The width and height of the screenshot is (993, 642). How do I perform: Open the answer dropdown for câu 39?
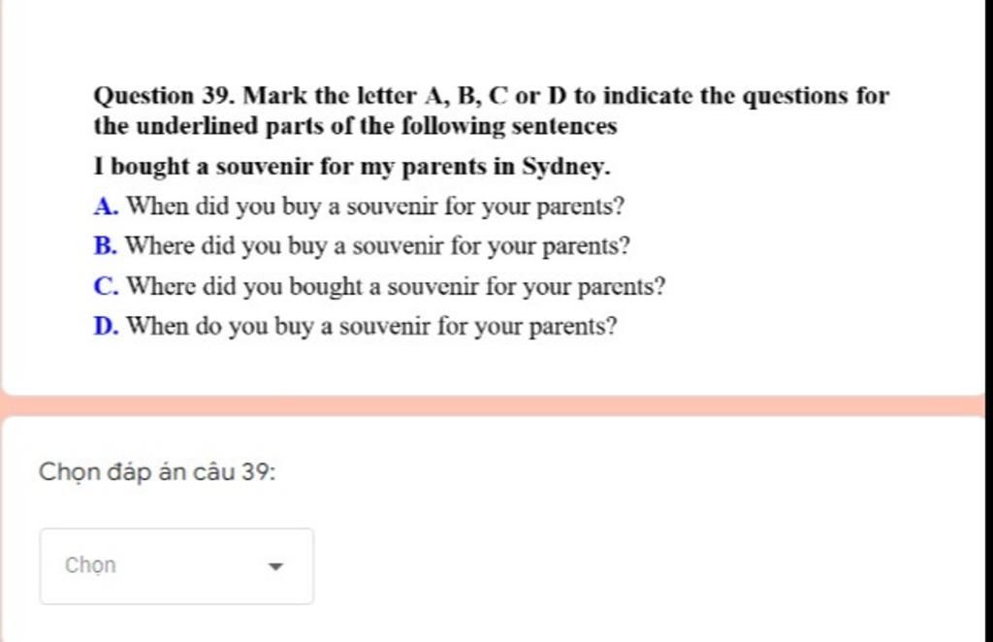click(x=176, y=566)
